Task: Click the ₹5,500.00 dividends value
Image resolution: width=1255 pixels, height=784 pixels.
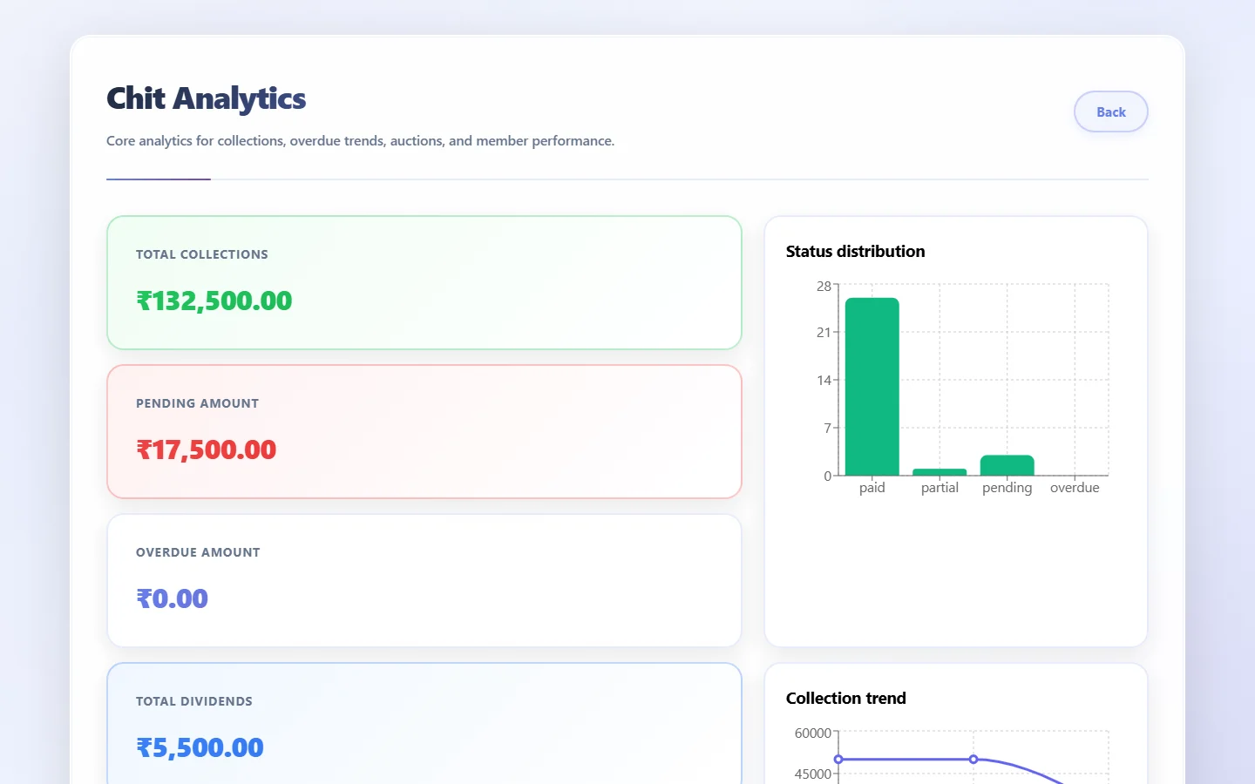Action: pyautogui.click(x=200, y=747)
